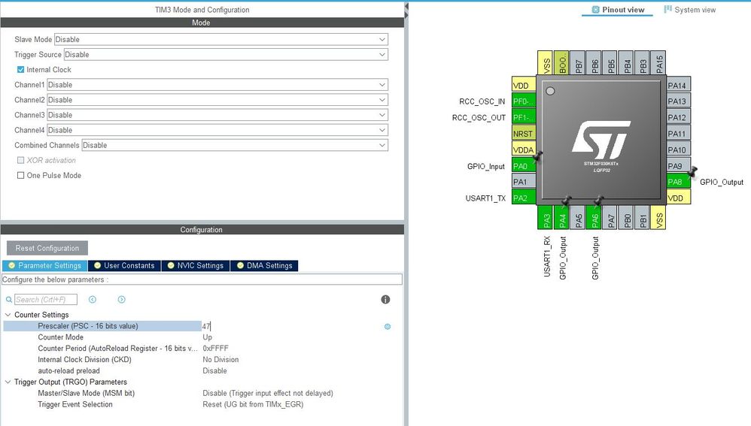Collapse the Counter Settings group
Screen dimensions: 751x426
(x=8, y=315)
